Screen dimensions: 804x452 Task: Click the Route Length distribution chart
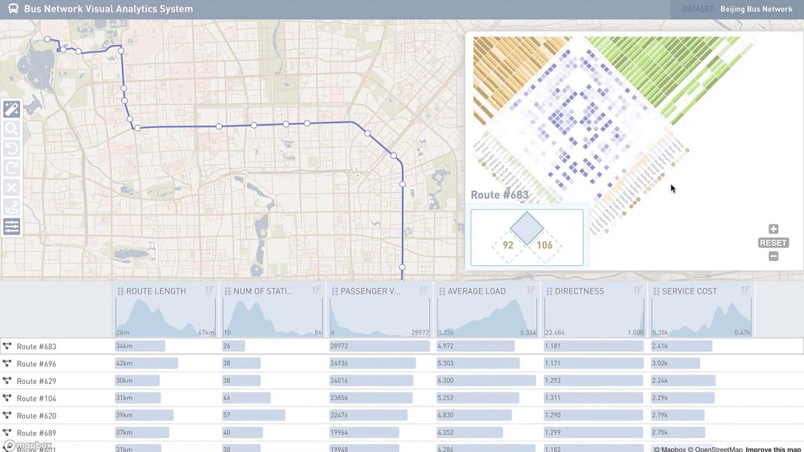(x=165, y=318)
